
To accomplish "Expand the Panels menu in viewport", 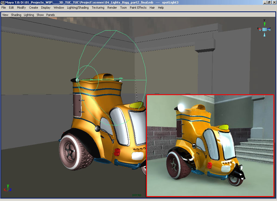I will (50, 15).
